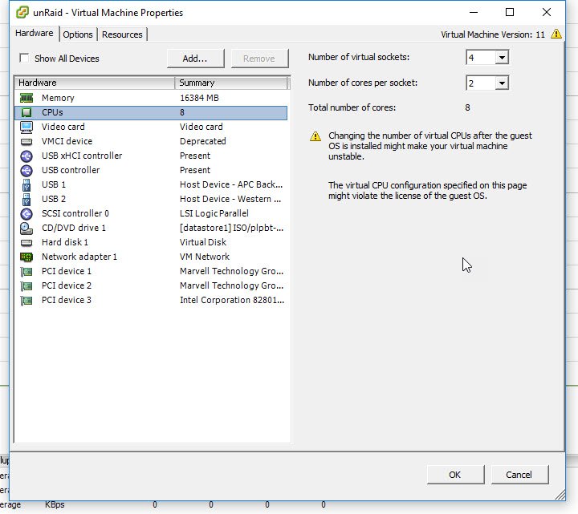Click the Virtual Machine Version warning icon
Viewport: 578px width, 514px height.
(556, 34)
